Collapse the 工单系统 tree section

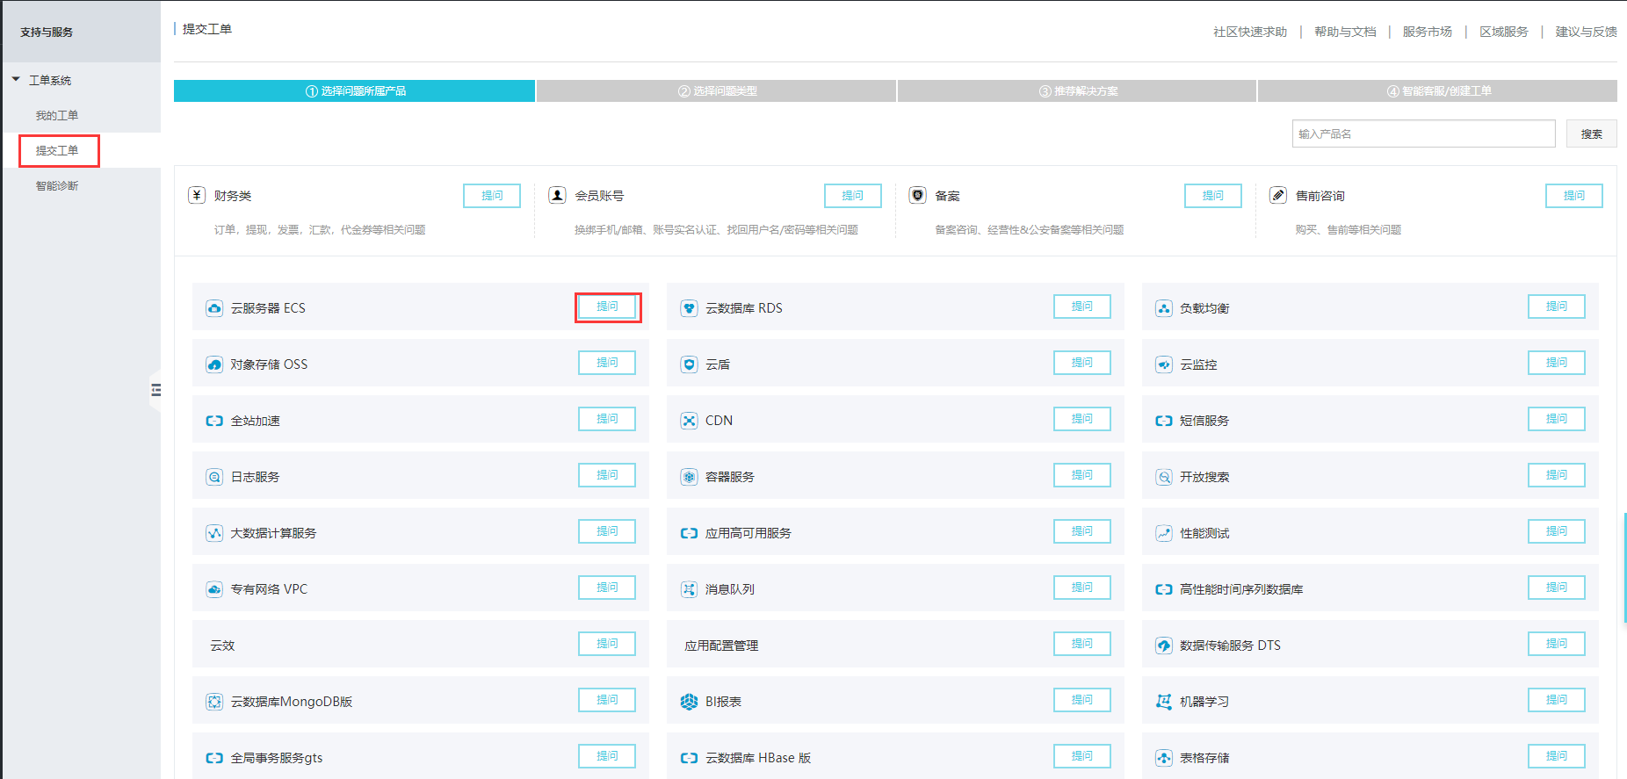(x=16, y=80)
